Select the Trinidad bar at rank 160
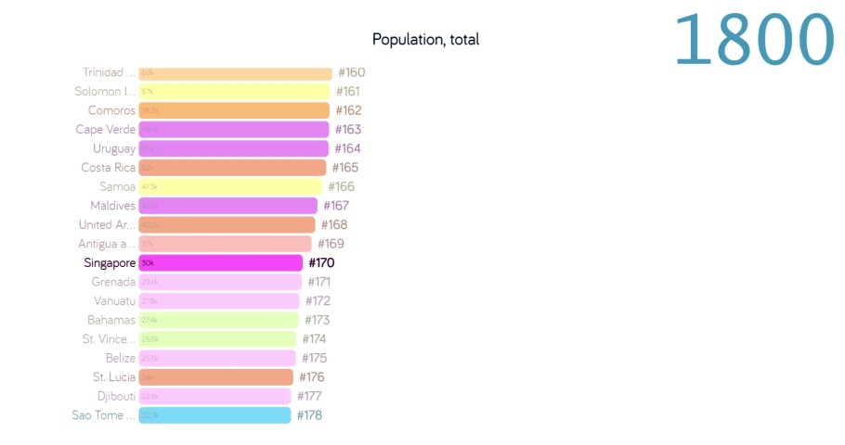The width and height of the screenshot is (845, 445). 235,72
